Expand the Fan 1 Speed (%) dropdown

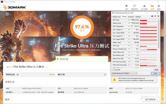[x=129, y=30]
